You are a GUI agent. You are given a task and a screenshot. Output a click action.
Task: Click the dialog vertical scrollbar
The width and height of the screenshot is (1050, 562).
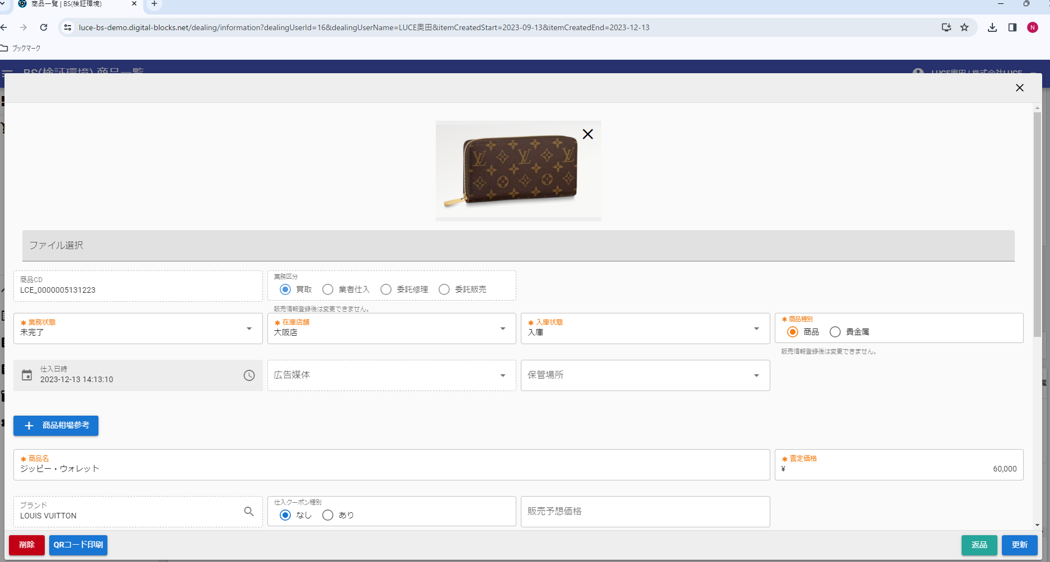(x=1037, y=223)
